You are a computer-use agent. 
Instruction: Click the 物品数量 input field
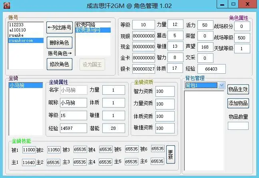[x=238, y=126]
